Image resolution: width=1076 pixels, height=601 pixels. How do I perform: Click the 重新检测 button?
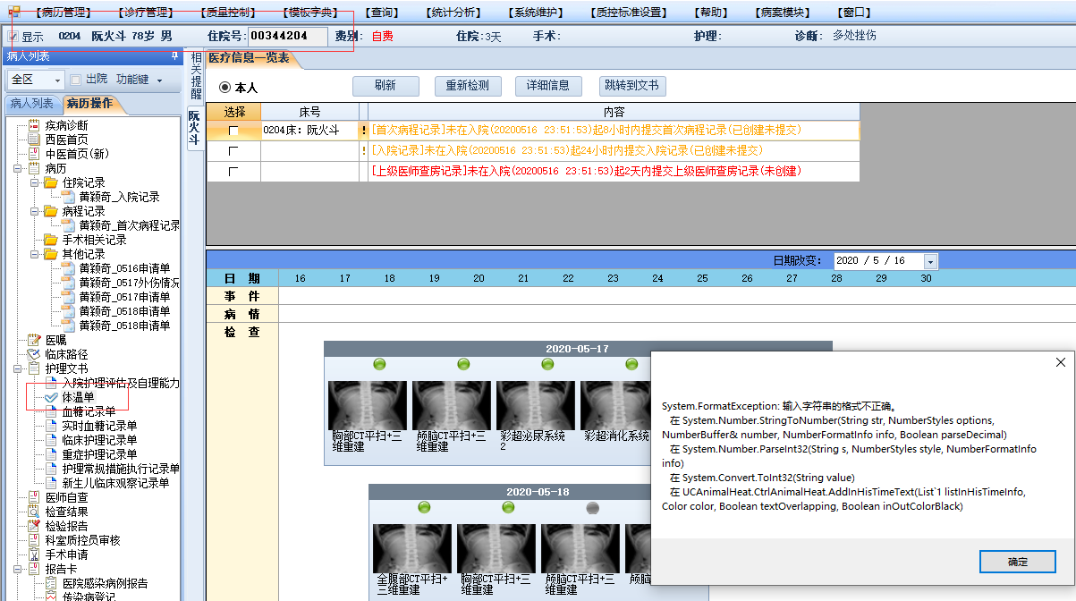[x=468, y=86]
